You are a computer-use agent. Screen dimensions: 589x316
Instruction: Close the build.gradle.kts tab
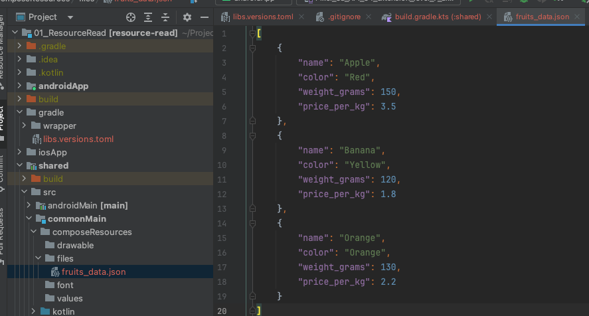pos(489,17)
